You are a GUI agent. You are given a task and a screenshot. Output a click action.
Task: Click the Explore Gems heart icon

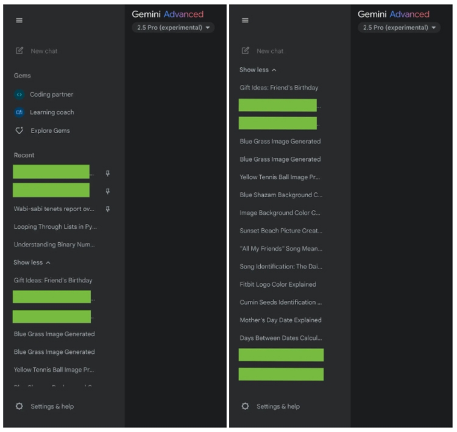pos(19,131)
